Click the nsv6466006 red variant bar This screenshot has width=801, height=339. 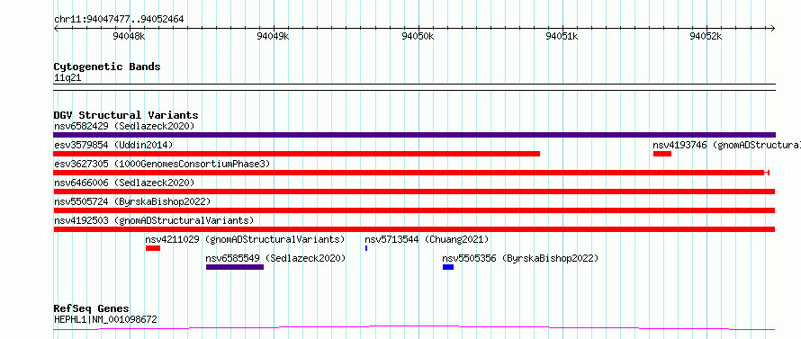pos(414,192)
